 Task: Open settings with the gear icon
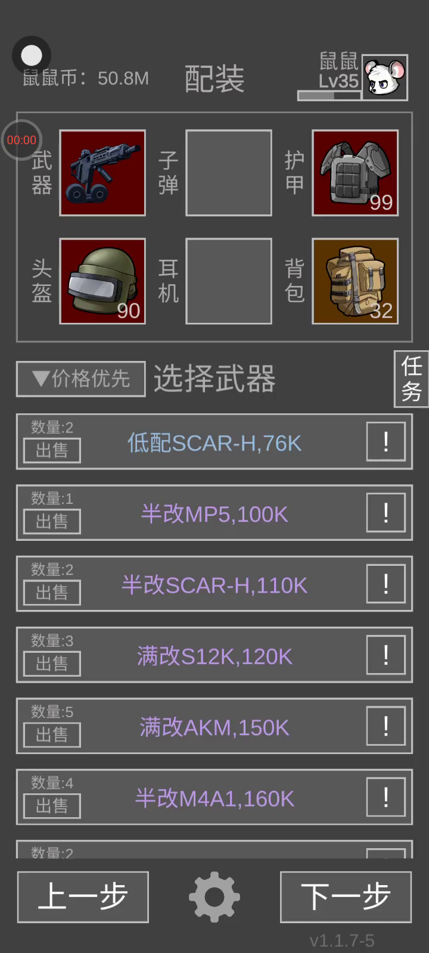tap(214, 897)
